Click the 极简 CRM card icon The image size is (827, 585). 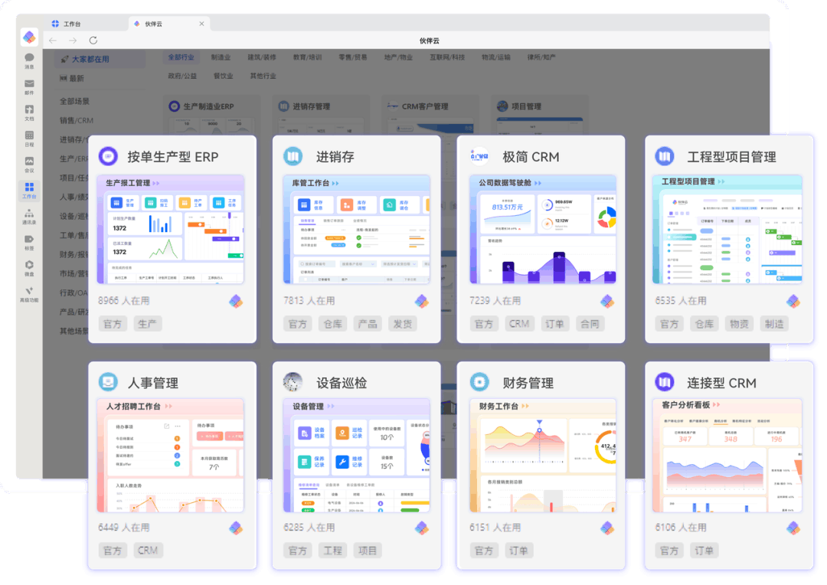pyautogui.click(x=479, y=156)
